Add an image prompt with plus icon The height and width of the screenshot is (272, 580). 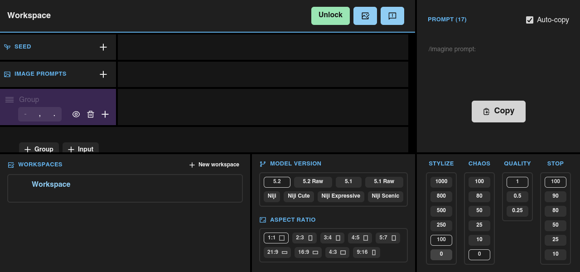(103, 74)
